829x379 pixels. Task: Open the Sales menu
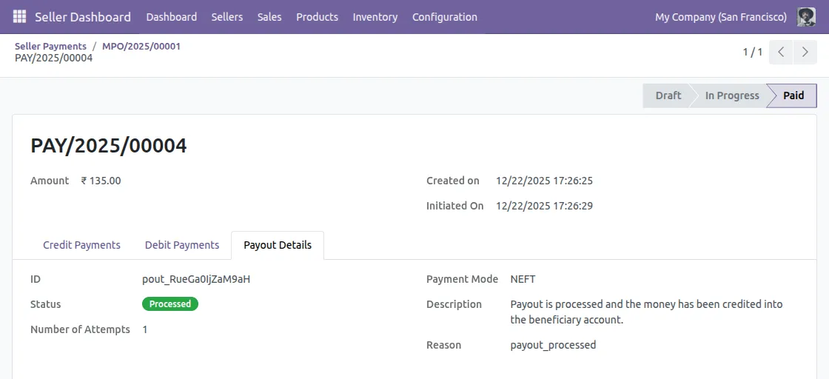[x=269, y=17]
